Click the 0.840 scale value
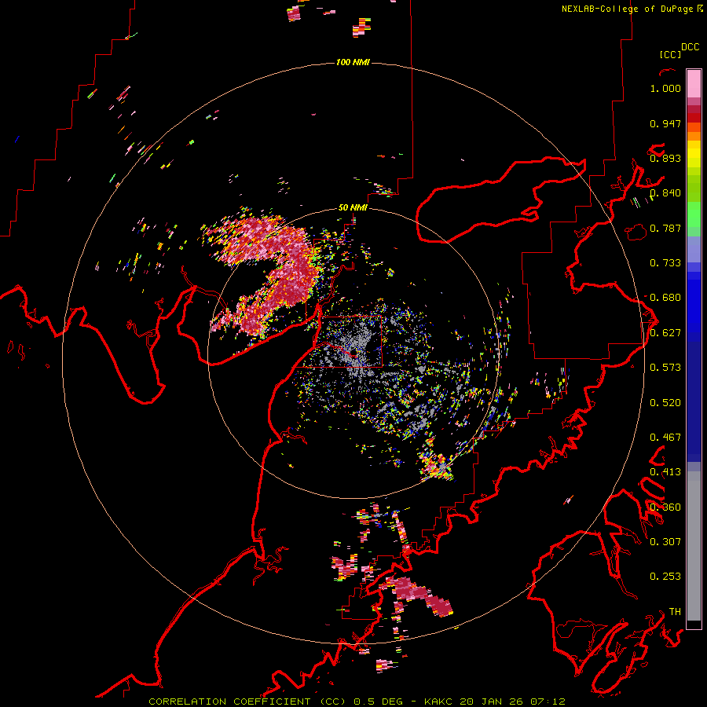 coord(665,193)
